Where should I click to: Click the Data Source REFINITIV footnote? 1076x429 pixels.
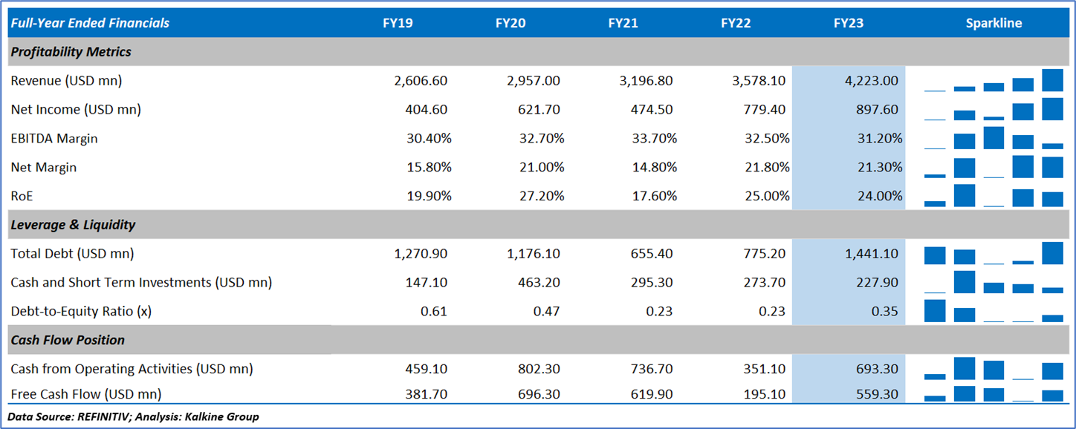point(133,417)
